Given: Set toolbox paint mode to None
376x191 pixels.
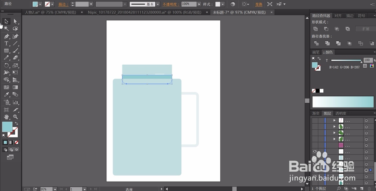Looking at the screenshot, I should click(17, 142).
